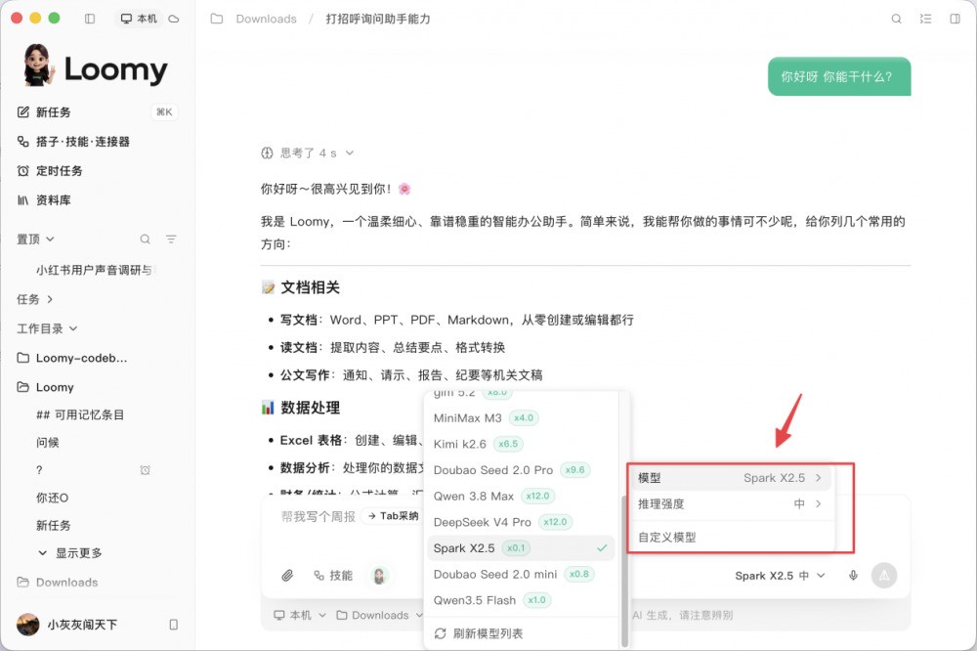Open 模型 submenu row
This screenshot has width=977, height=651.
click(x=730, y=478)
